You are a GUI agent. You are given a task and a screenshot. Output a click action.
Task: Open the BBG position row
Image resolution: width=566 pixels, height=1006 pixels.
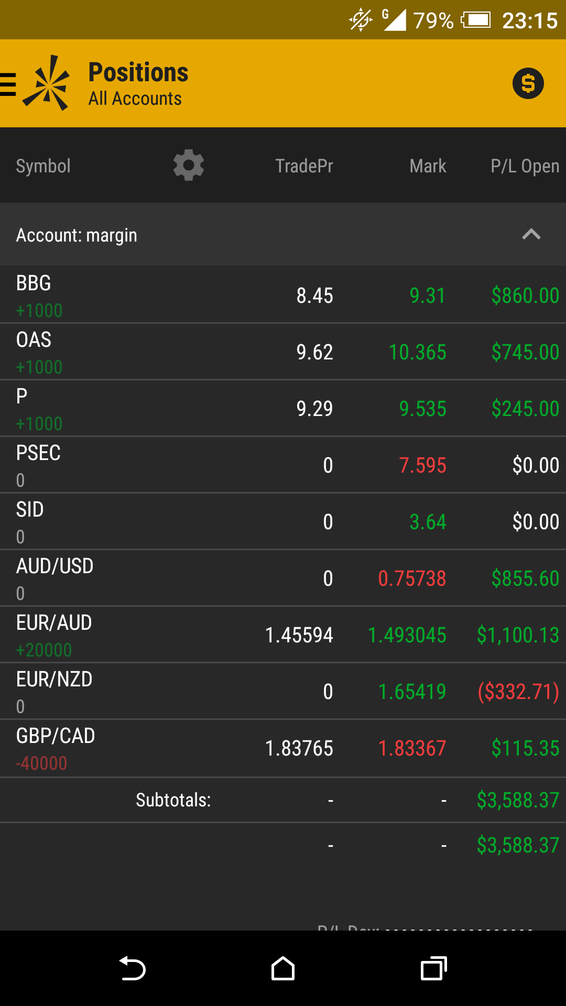click(x=283, y=295)
